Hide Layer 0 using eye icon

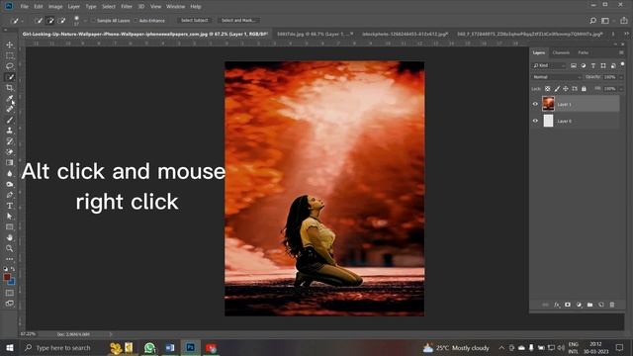pyautogui.click(x=535, y=121)
